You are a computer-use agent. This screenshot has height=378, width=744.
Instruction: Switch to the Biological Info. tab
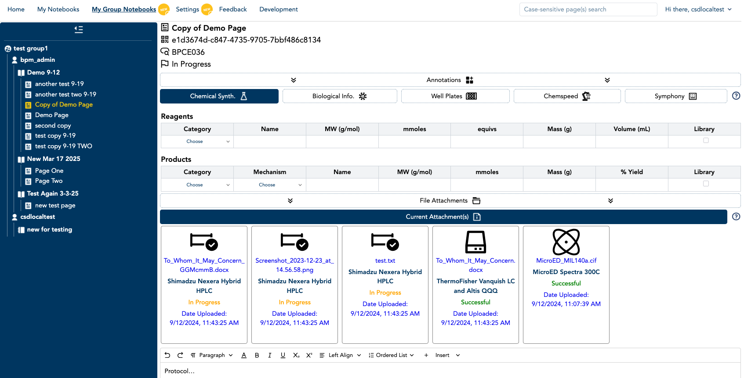tap(340, 96)
